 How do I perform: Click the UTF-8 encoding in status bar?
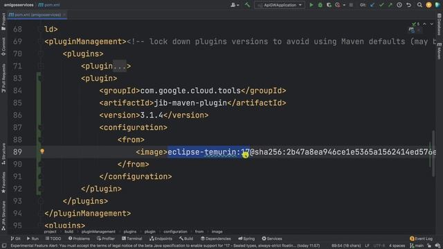click(379, 246)
